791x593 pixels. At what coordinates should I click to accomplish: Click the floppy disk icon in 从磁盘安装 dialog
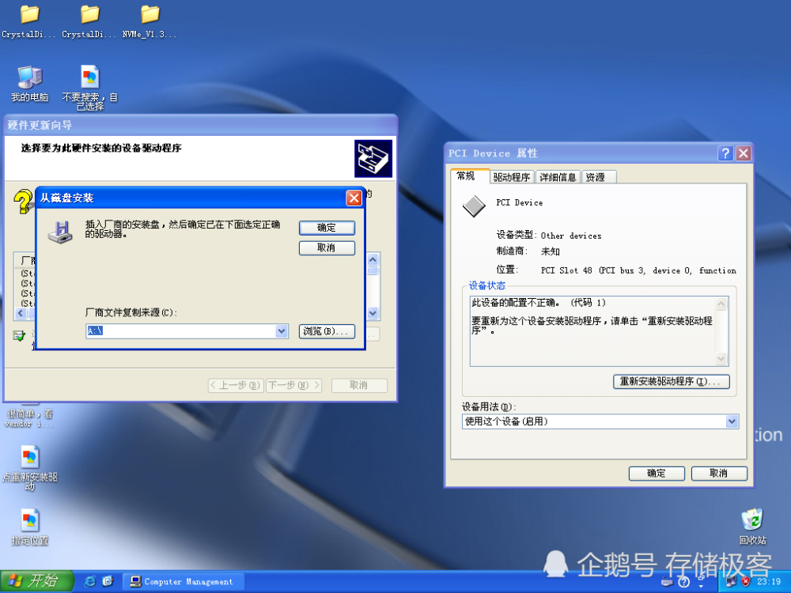pyautogui.click(x=60, y=232)
